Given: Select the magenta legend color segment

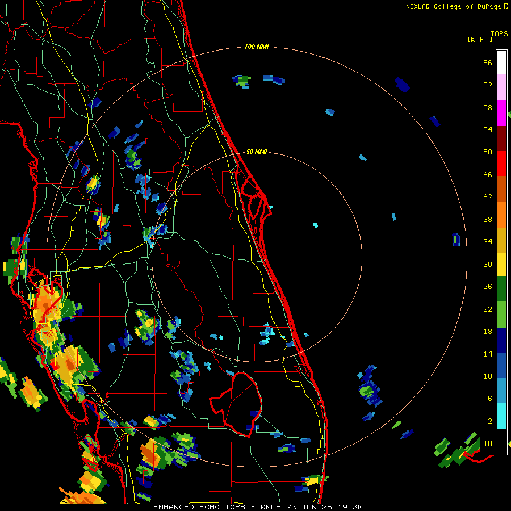Looking at the screenshot, I should coord(501,113).
